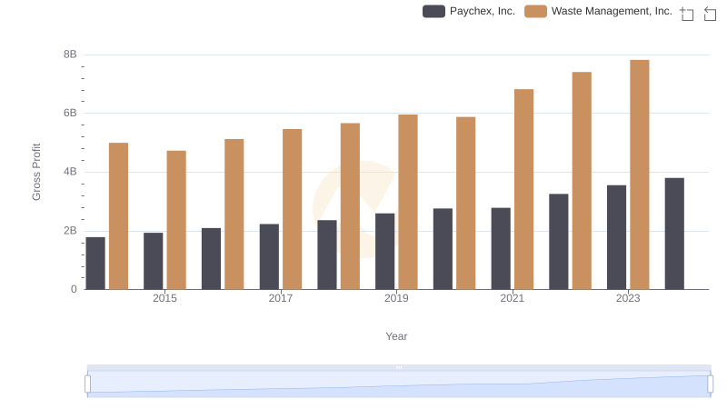Select the 2020 Waste Management bar
Screen dimensions: 727x419
click(466, 204)
